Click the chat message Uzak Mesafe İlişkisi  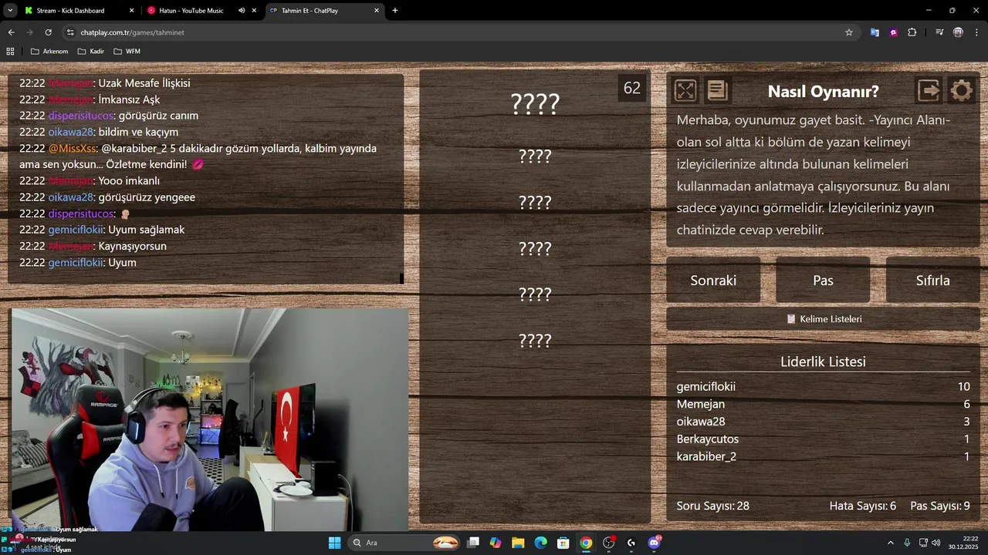coord(144,82)
